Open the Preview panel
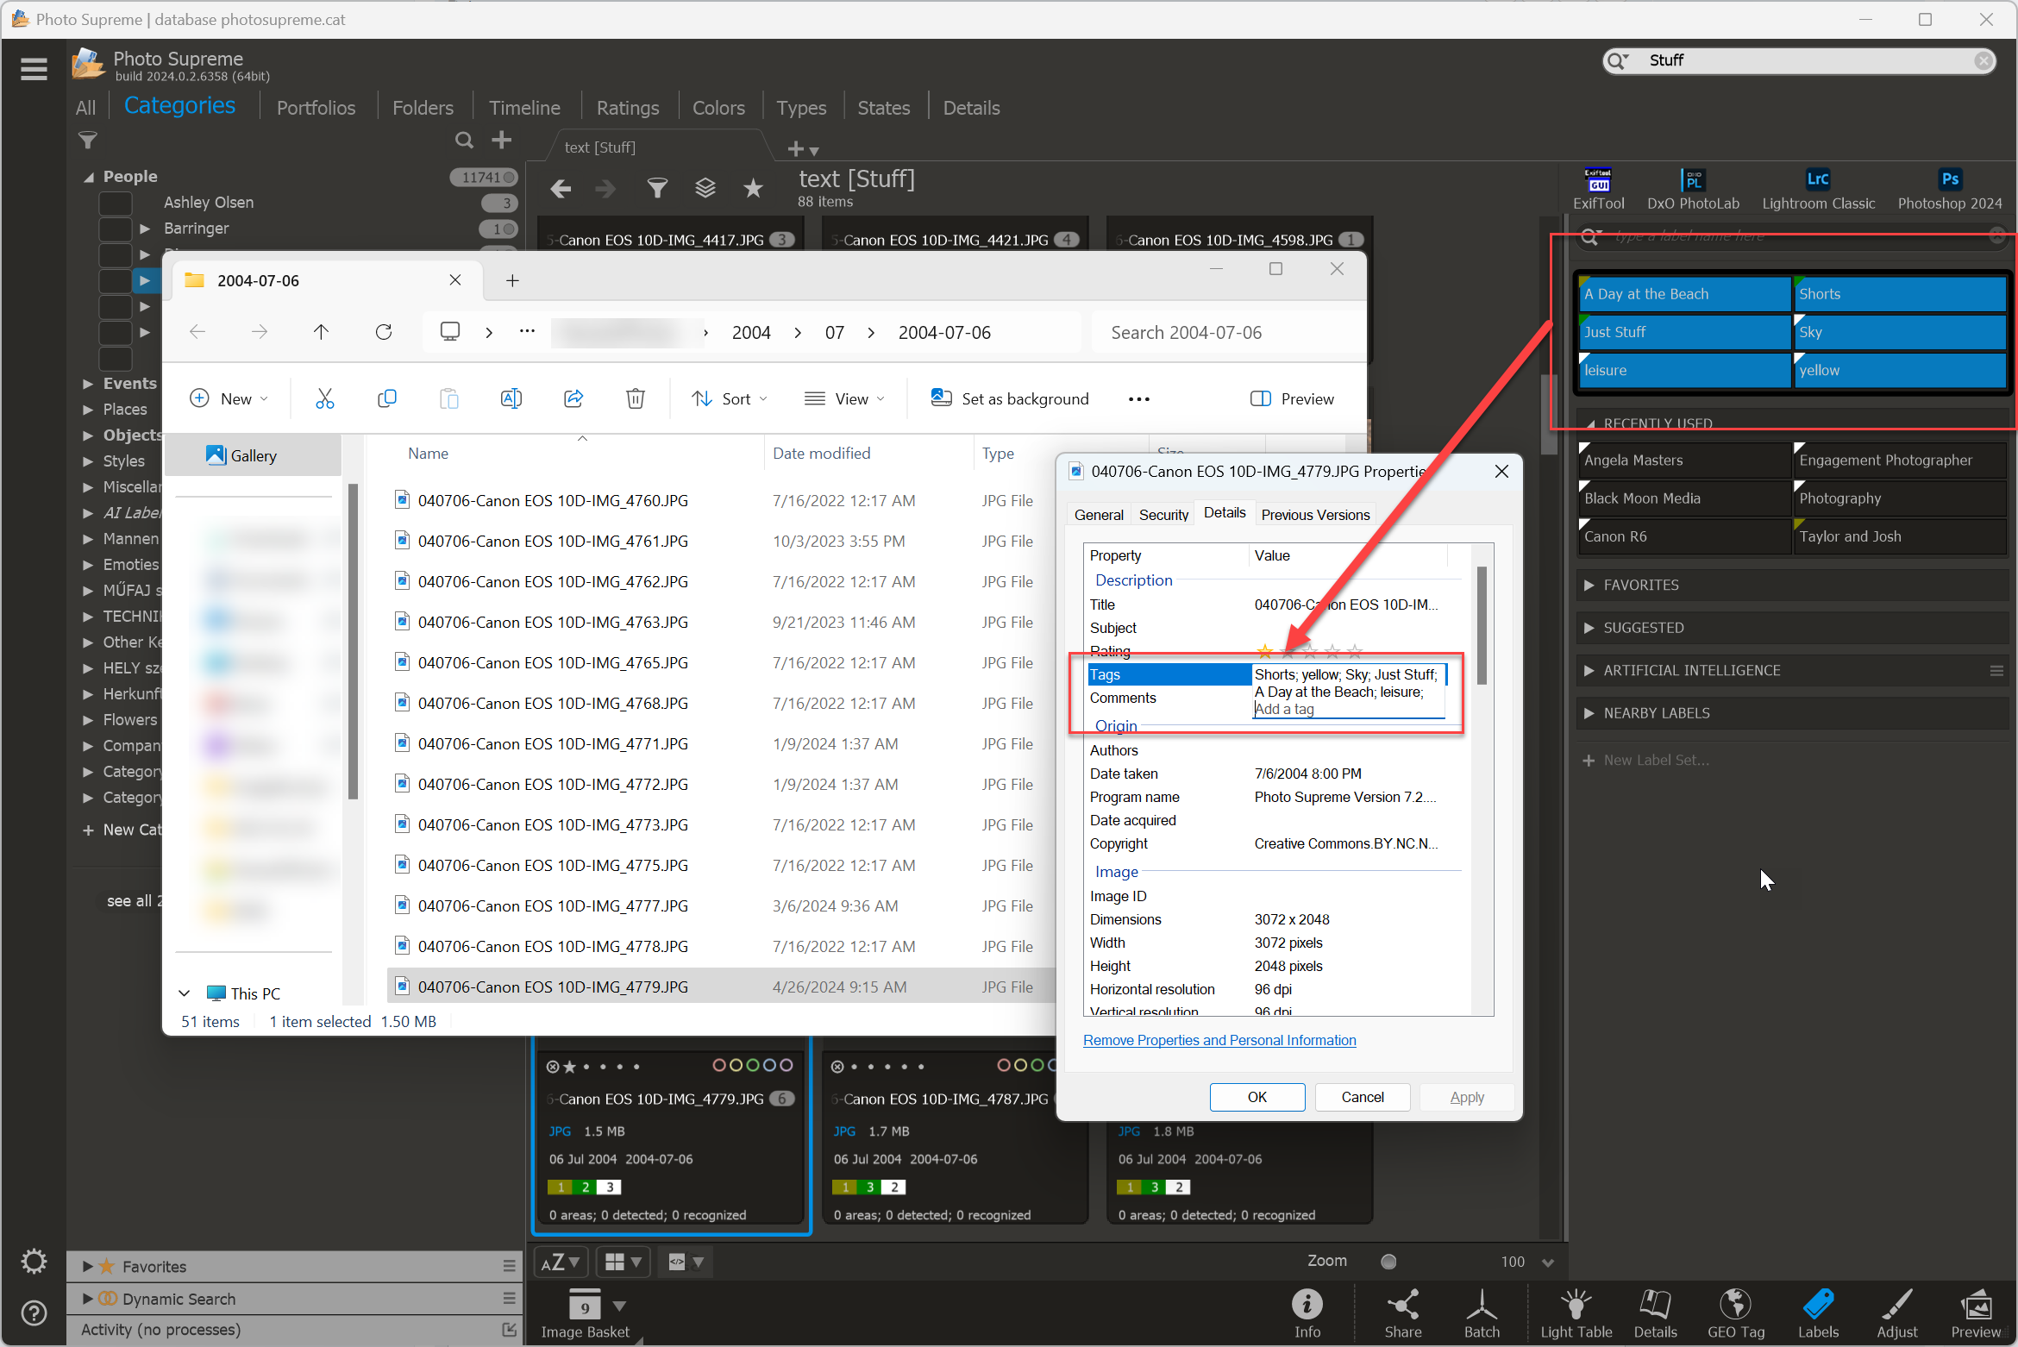2018x1347 pixels. 1976,1313
